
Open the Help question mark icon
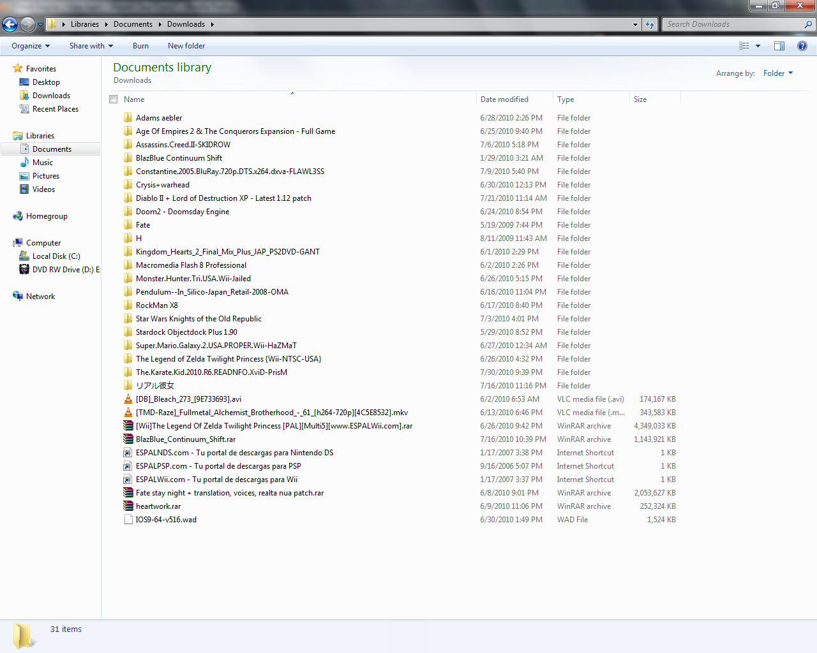(802, 46)
